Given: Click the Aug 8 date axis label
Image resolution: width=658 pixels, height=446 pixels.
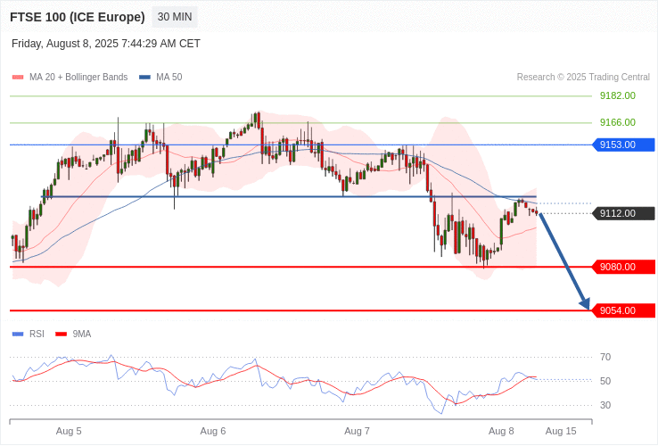Looking at the screenshot, I should click(x=501, y=432).
